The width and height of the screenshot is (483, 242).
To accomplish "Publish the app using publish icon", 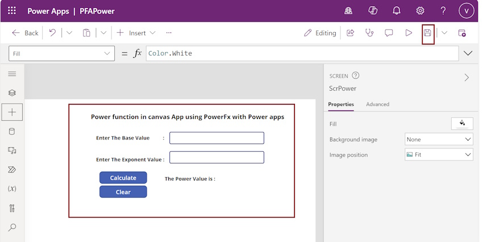I will [x=462, y=33].
